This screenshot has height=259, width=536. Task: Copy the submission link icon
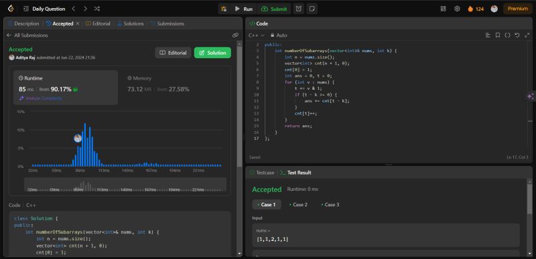(x=235, y=35)
